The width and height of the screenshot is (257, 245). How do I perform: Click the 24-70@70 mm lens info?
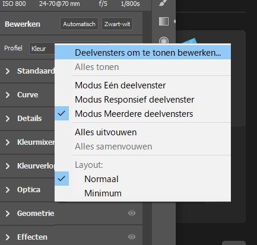point(59,4)
